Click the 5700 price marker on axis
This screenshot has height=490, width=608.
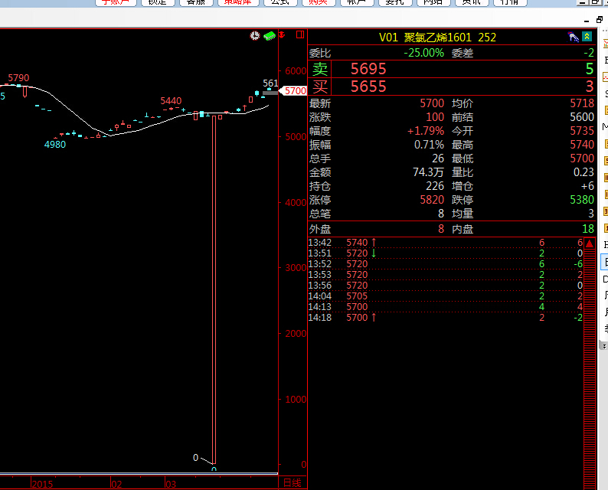pos(294,91)
